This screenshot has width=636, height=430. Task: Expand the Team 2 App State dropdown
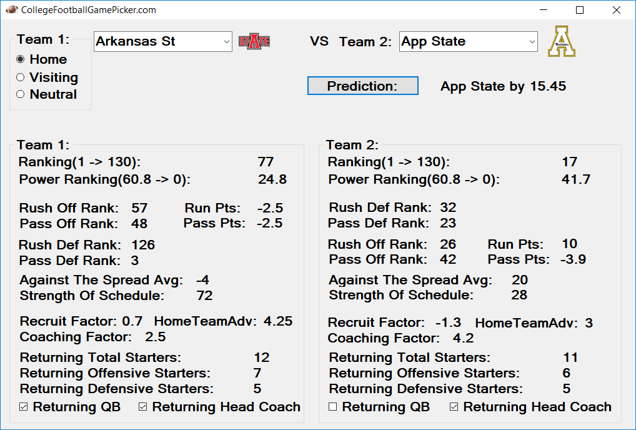(x=469, y=41)
